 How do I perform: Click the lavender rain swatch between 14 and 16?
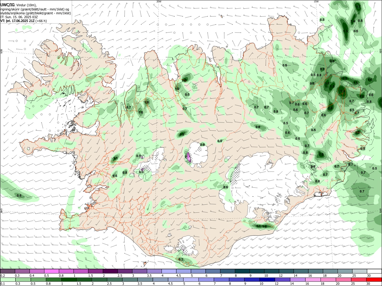pos(298,279)
